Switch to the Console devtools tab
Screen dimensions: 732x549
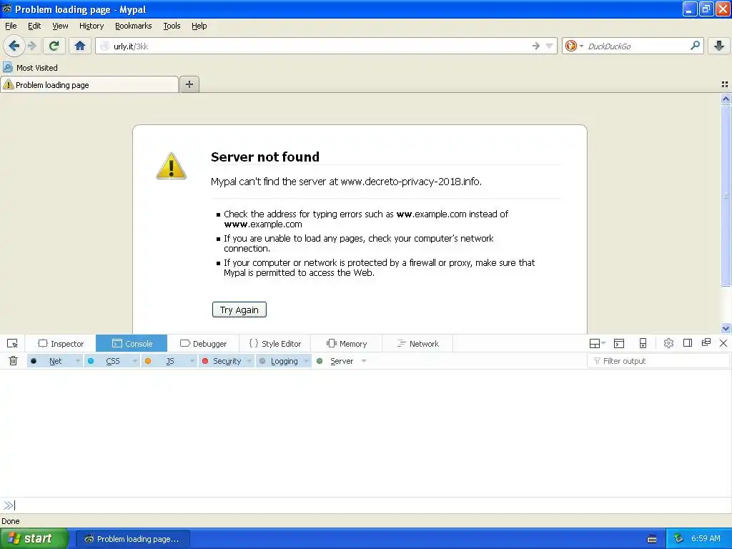tap(132, 344)
